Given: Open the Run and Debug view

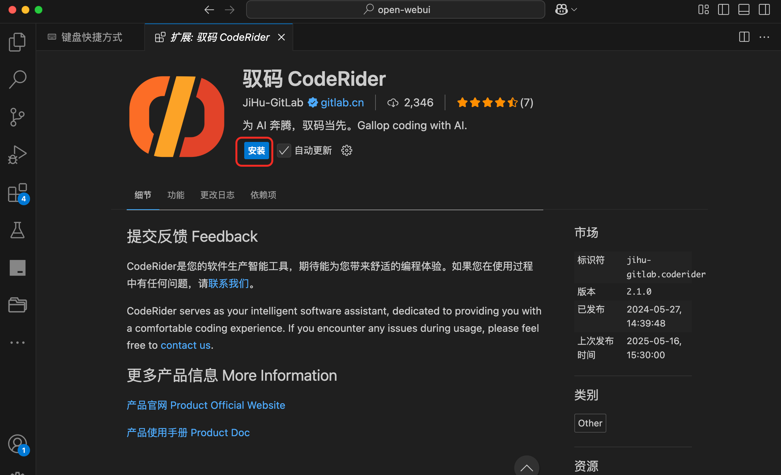Looking at the screenshot, I should point(17,155).
